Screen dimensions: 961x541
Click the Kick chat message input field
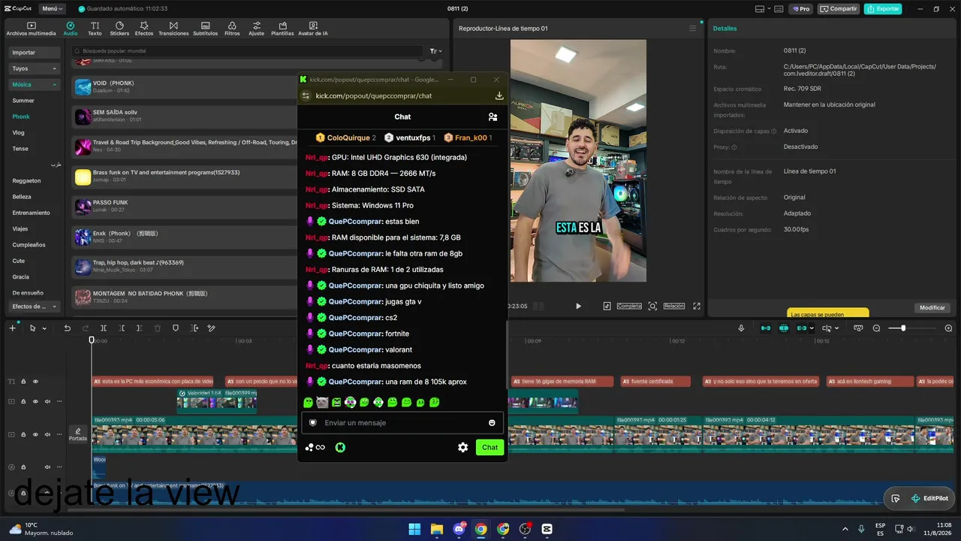pos(402,422)
